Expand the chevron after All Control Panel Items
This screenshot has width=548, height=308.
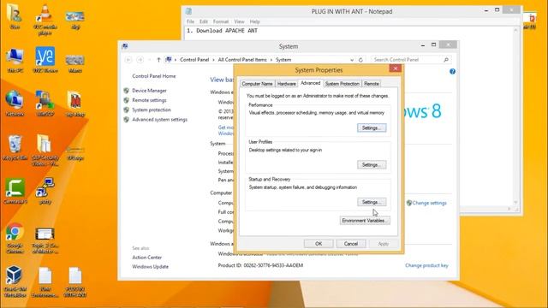(x=271, y=60)
